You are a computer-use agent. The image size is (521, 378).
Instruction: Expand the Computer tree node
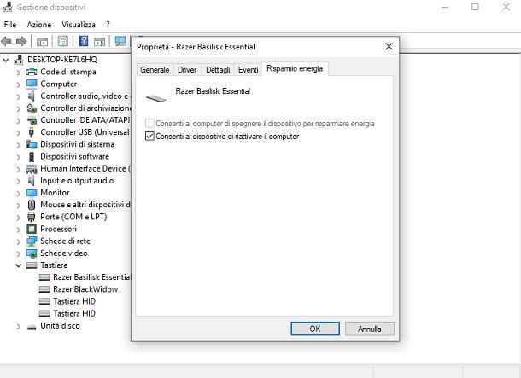click(19, 84)
